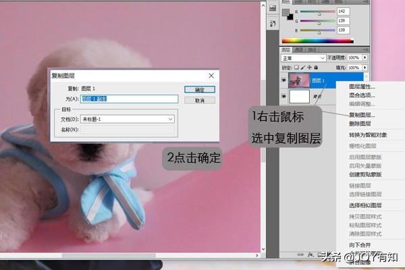Choose 选择相似图层 from context menu
Screen dimensions: 405x270
(x=365, y=205)
